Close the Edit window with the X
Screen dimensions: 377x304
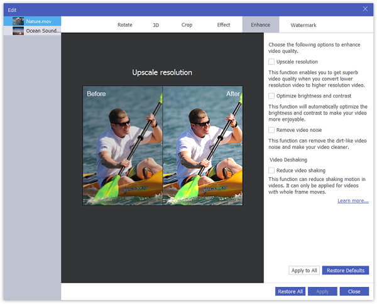(x=365, y=9)
